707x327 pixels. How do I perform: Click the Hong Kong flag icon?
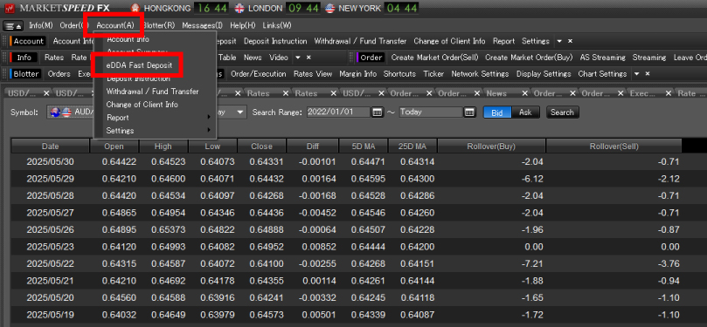click(x=135, y=8)
